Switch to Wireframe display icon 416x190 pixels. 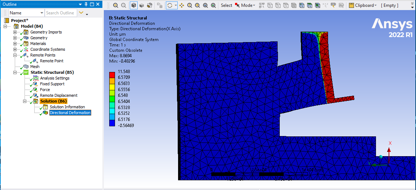coord(150,5)
